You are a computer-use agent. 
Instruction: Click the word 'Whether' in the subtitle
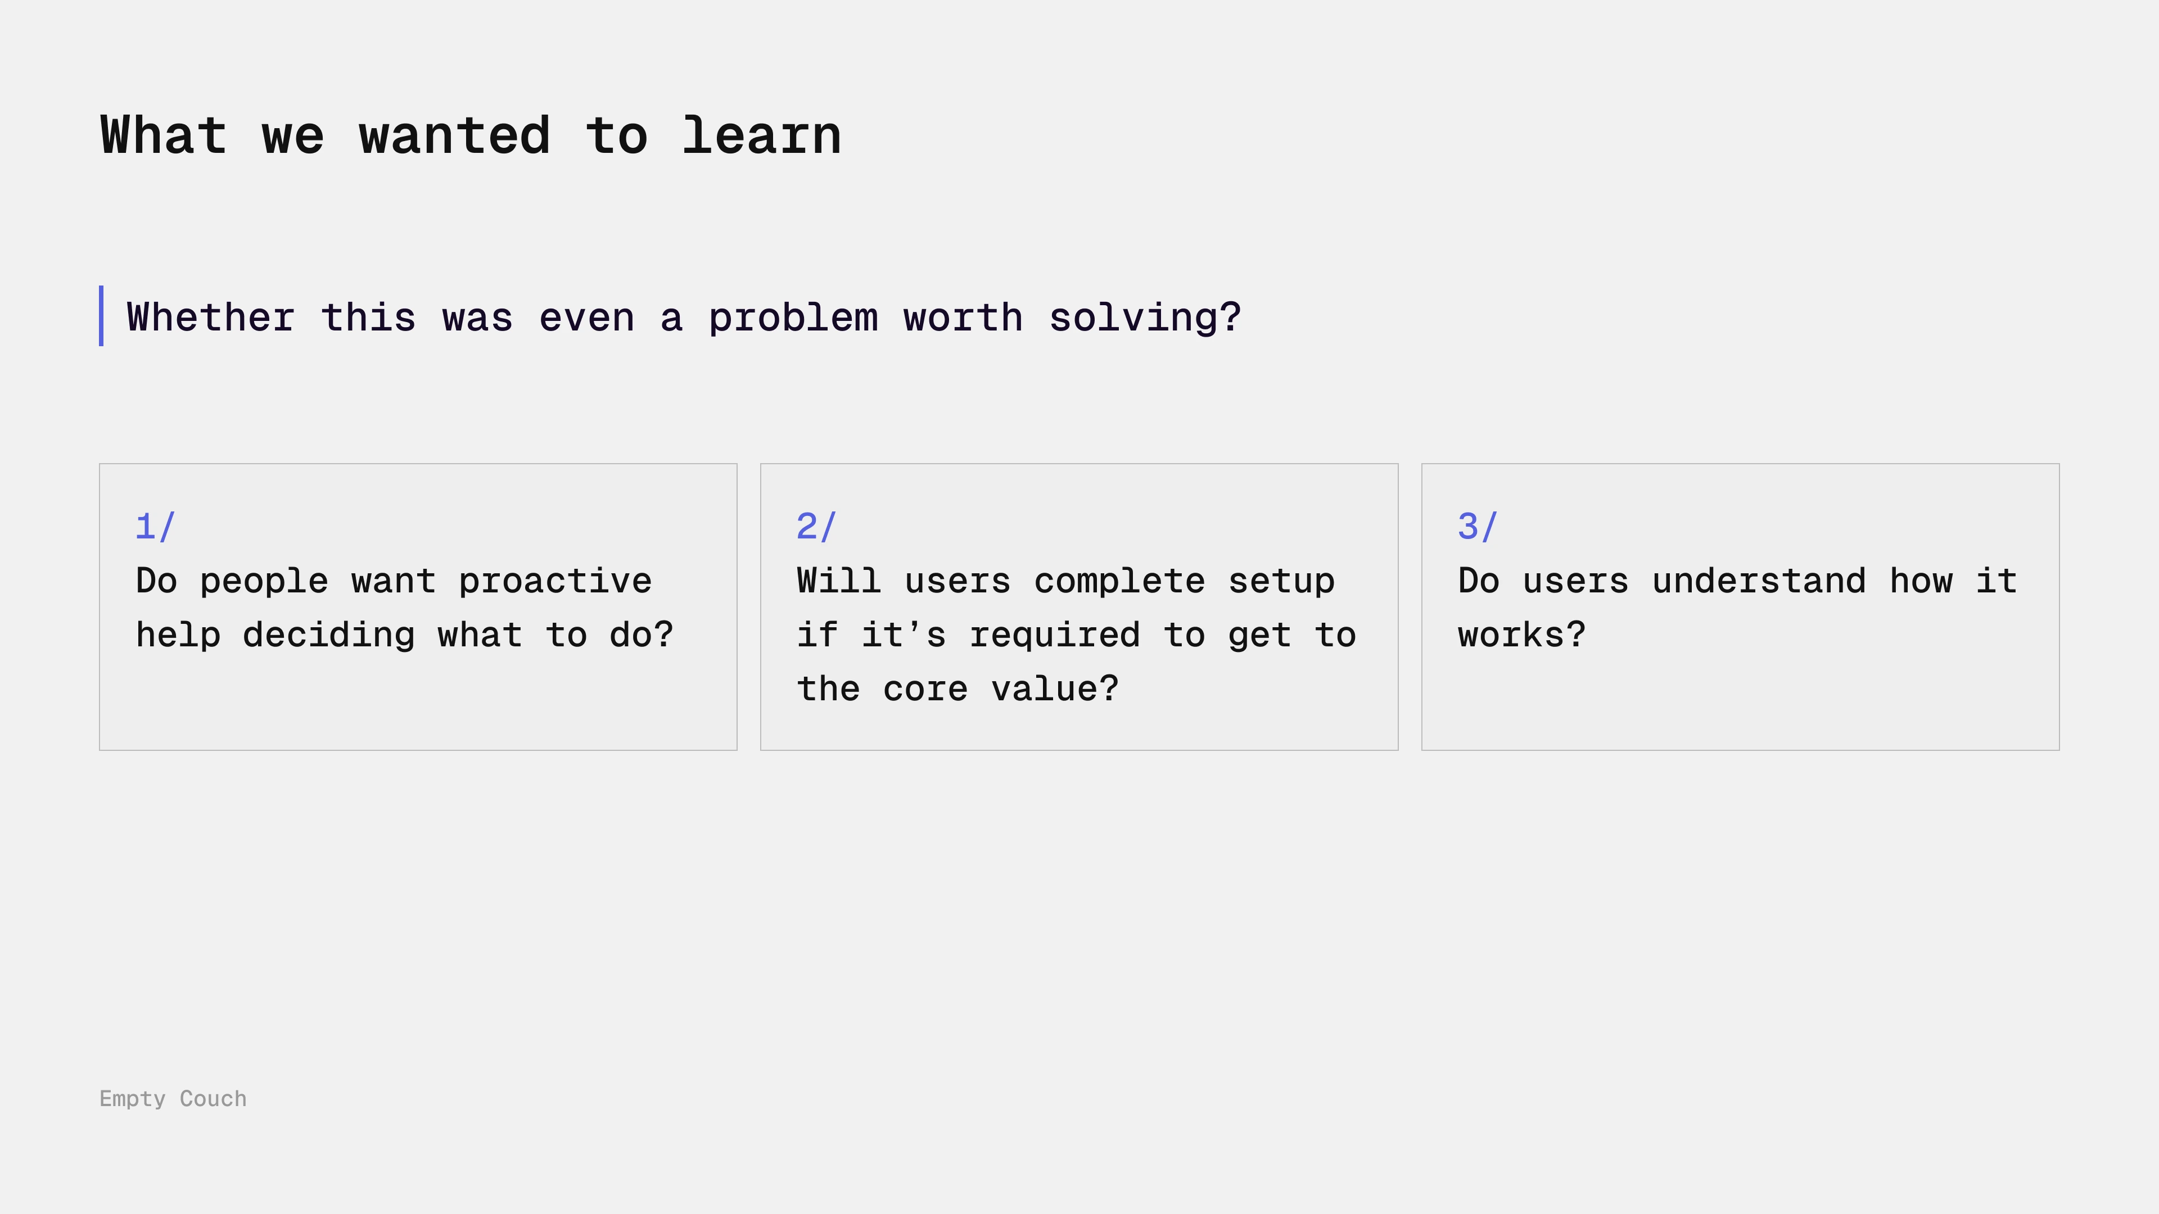click(x=210, y=318)
